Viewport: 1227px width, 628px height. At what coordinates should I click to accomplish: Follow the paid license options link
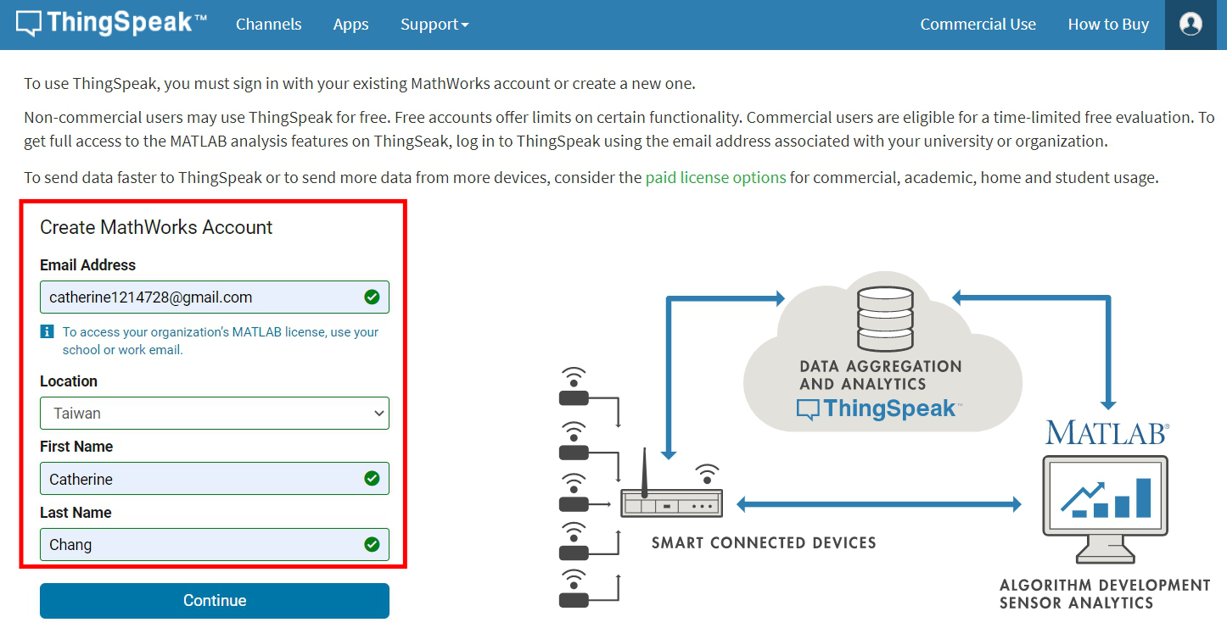pyautogui.click(x=716, y=178)
